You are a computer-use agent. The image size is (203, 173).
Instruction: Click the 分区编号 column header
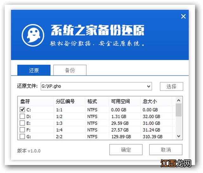[x=69, y=101]
